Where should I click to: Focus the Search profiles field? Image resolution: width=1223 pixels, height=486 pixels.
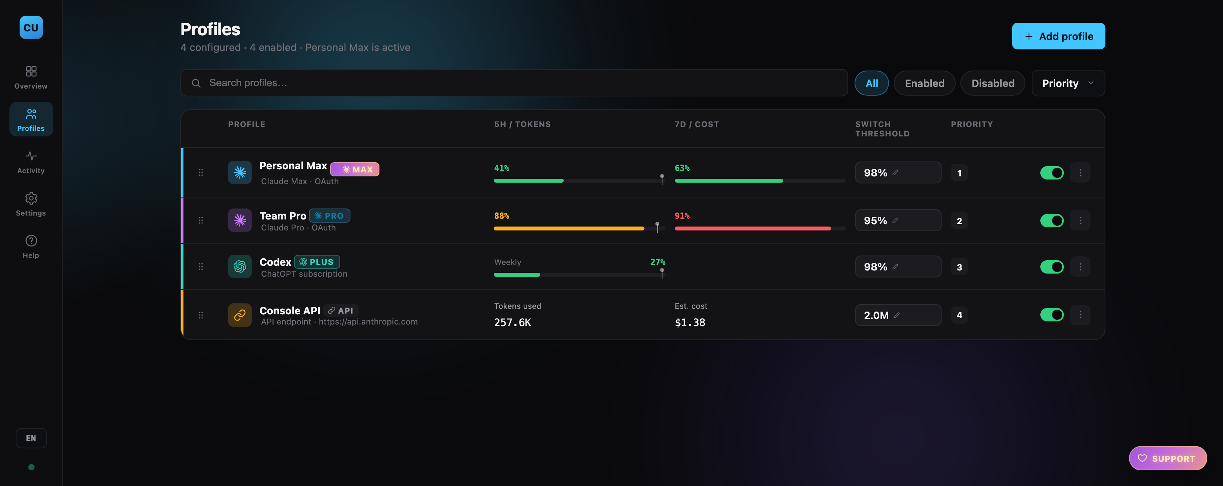tap(514, 83)
